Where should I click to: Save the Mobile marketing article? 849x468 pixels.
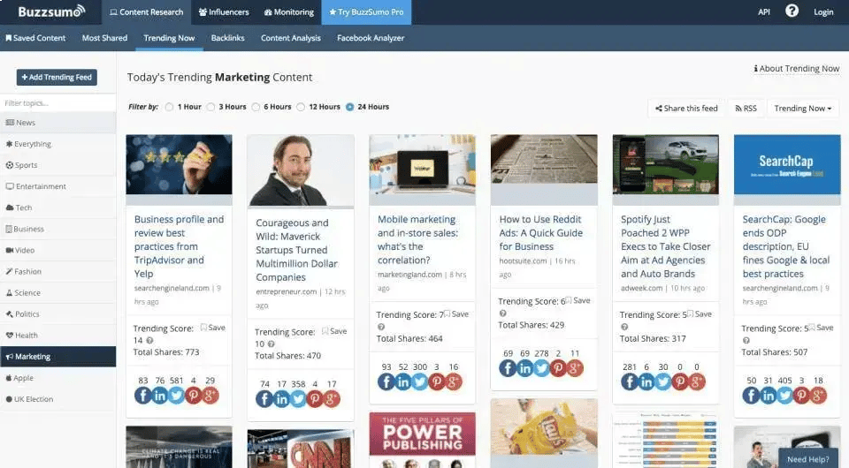[456, 314]
